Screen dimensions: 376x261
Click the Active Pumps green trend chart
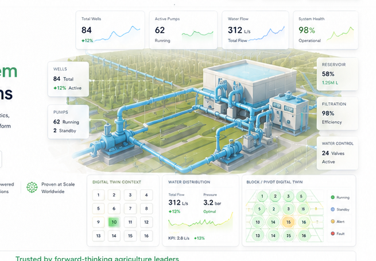(x=197, y=36)
